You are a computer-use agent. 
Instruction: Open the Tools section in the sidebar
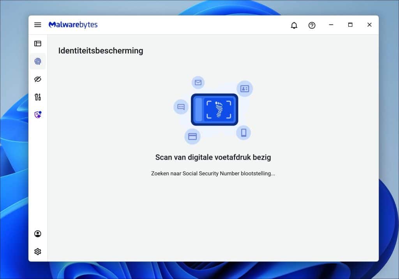coord(37,97)
